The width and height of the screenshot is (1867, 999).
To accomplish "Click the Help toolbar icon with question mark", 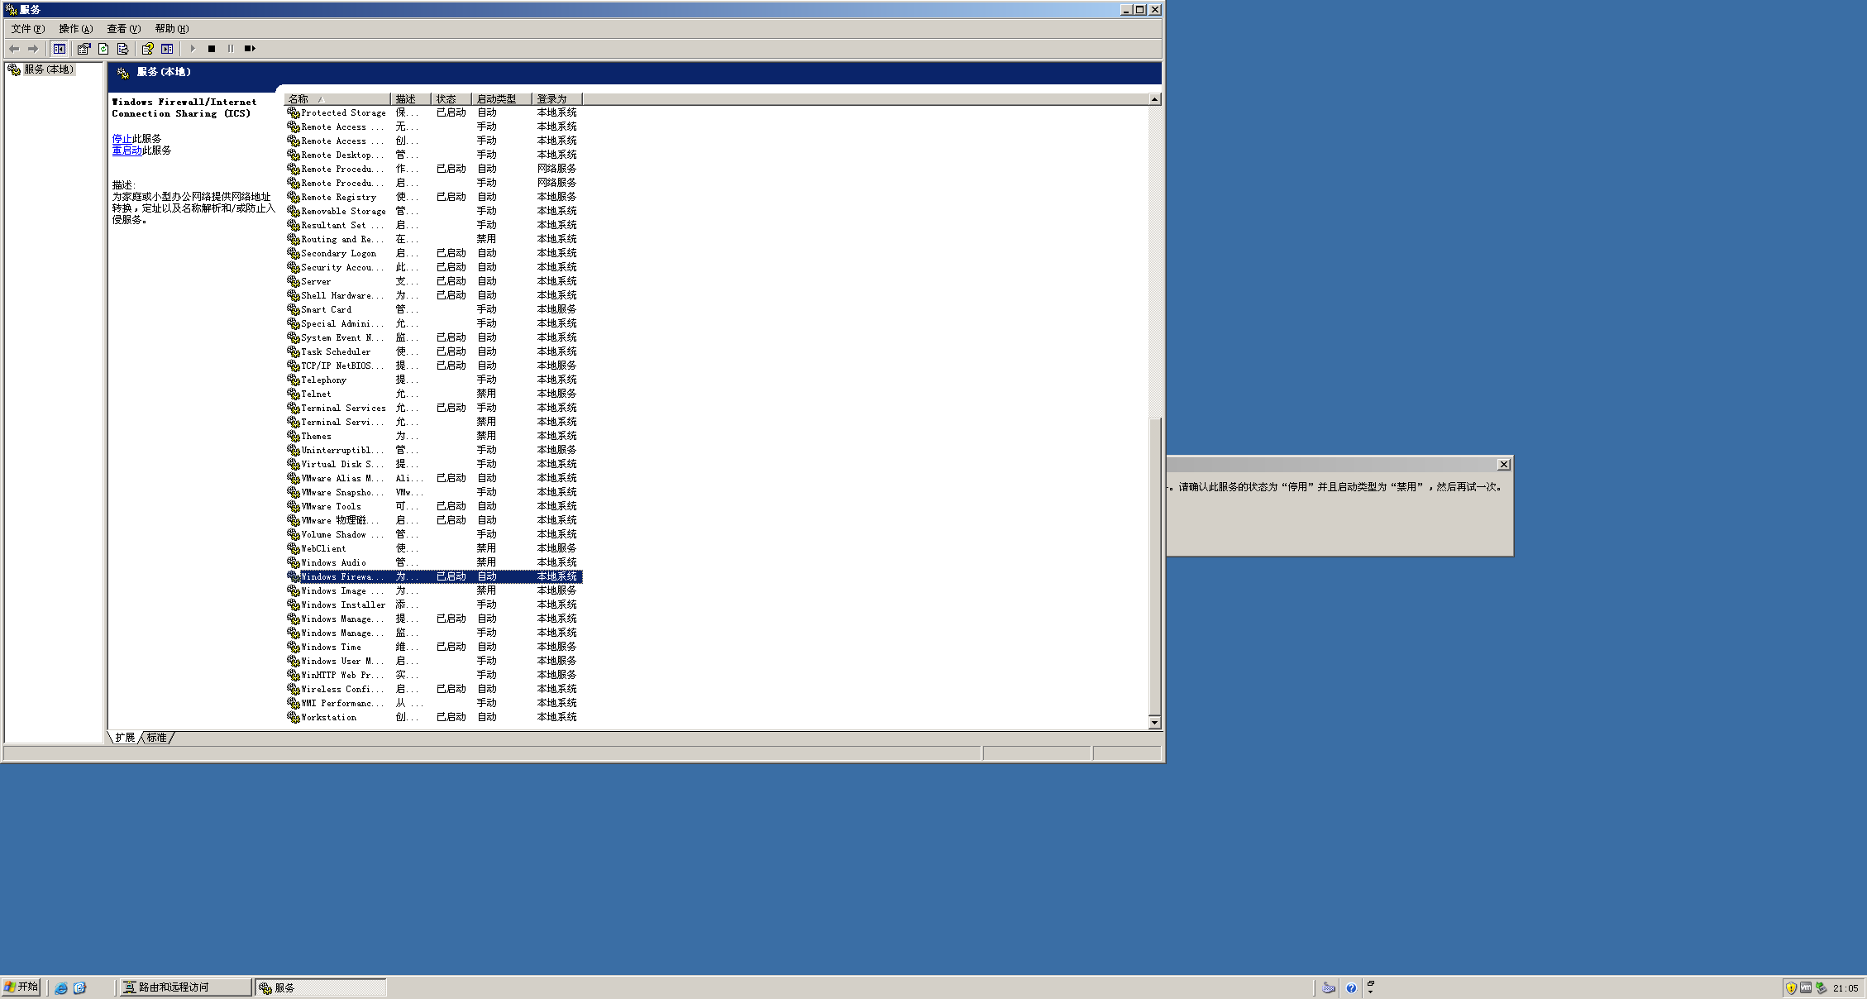I will point(147,49).
